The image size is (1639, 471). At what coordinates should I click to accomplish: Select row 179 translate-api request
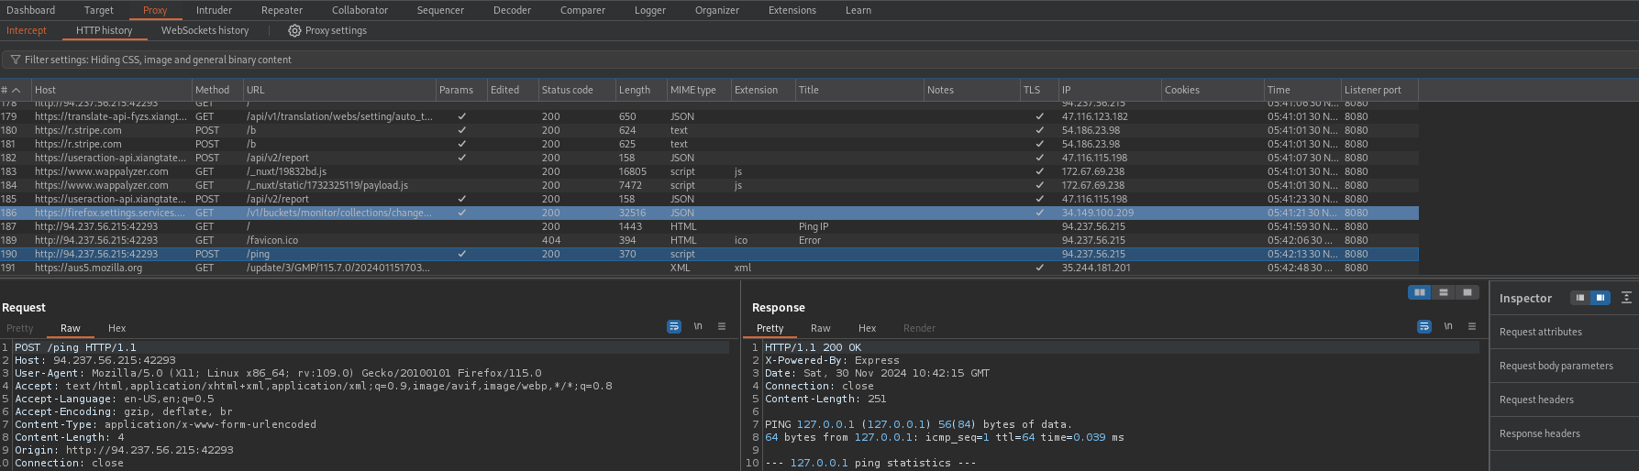pyautogui.click(x=709, y=116)
